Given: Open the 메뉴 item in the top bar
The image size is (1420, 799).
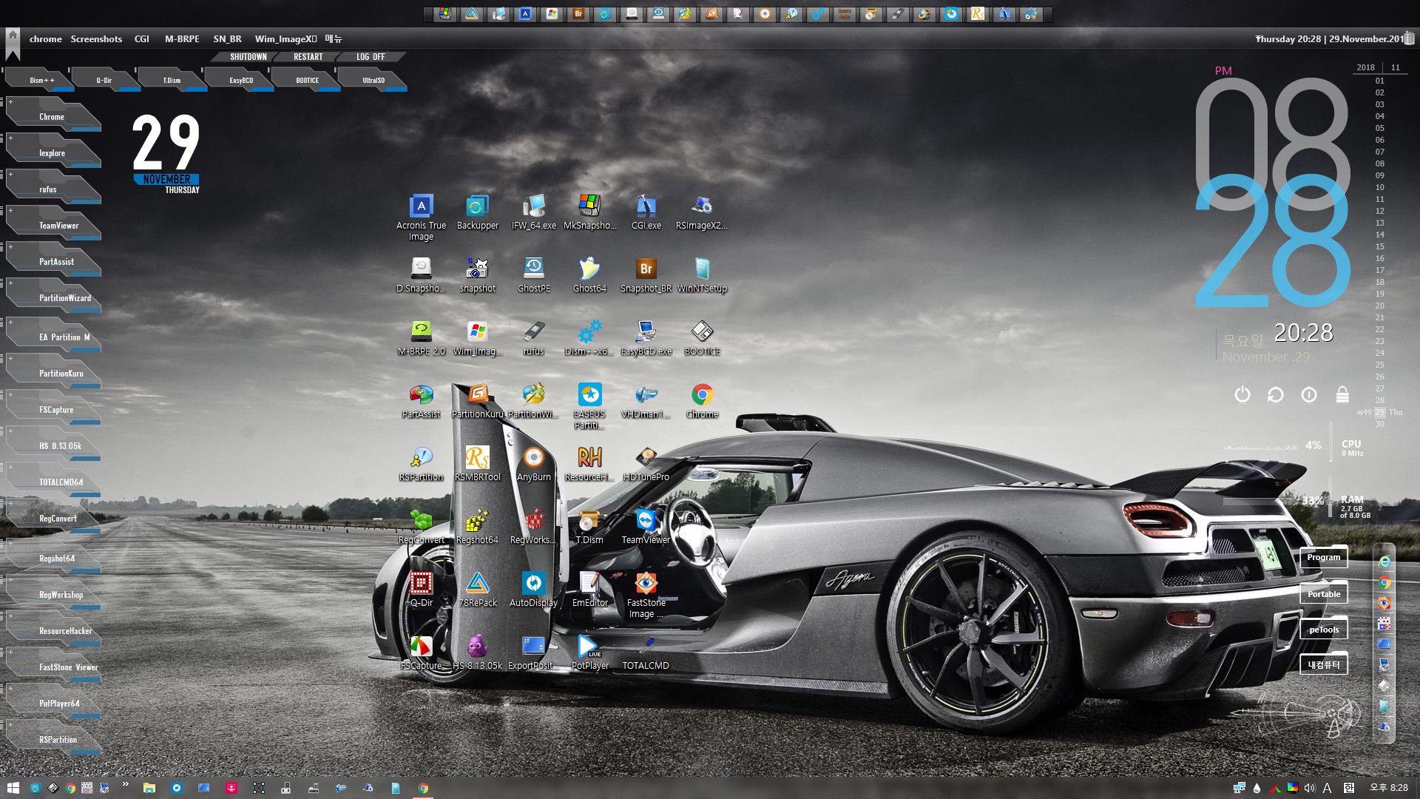Looking at the screenshot, I should (x=334, y=38).
